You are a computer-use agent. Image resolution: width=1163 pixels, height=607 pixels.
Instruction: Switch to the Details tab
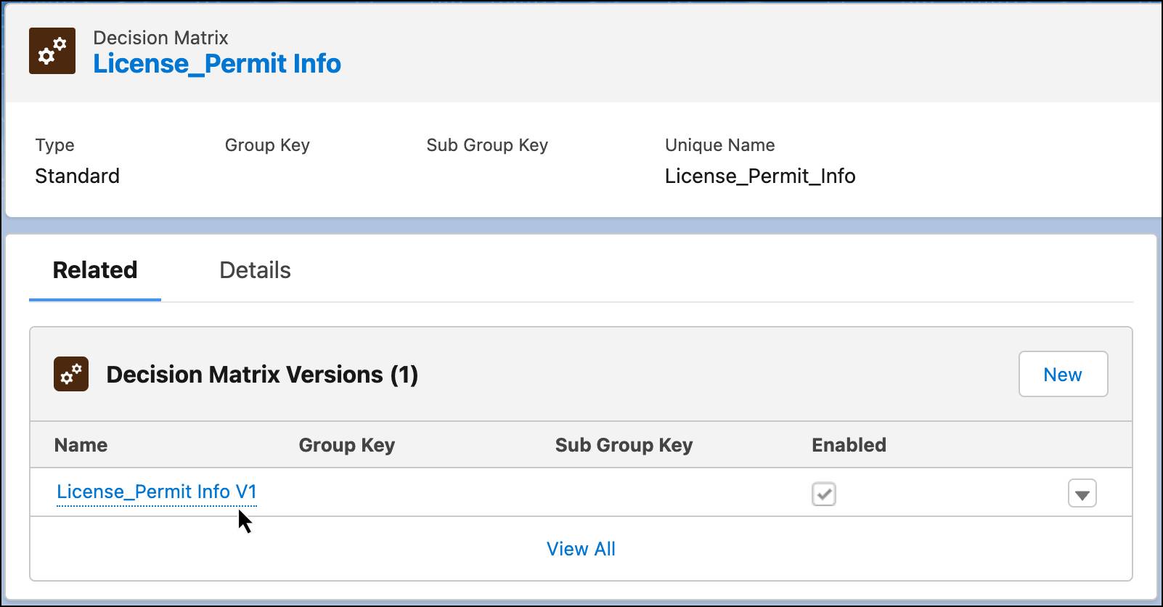256,270
